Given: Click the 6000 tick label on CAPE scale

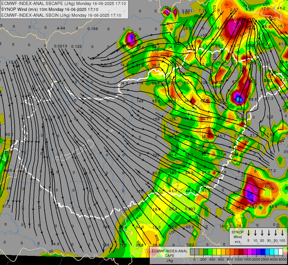Looking at the screenshot, I should point(283,259).
